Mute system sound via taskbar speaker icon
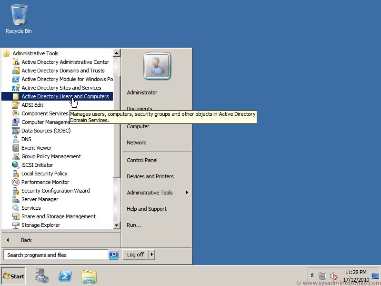Image resolution: width=381 pixels, height=286 pixels. (333, 276)
